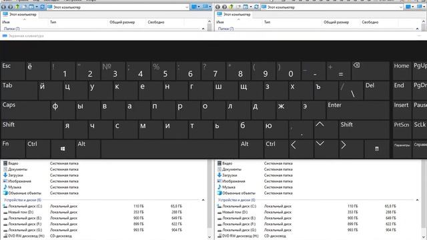This screenshot has height=240, width=427.
Task: Sort left pane by Общий размер column
Action: click(x=122, y=22)
